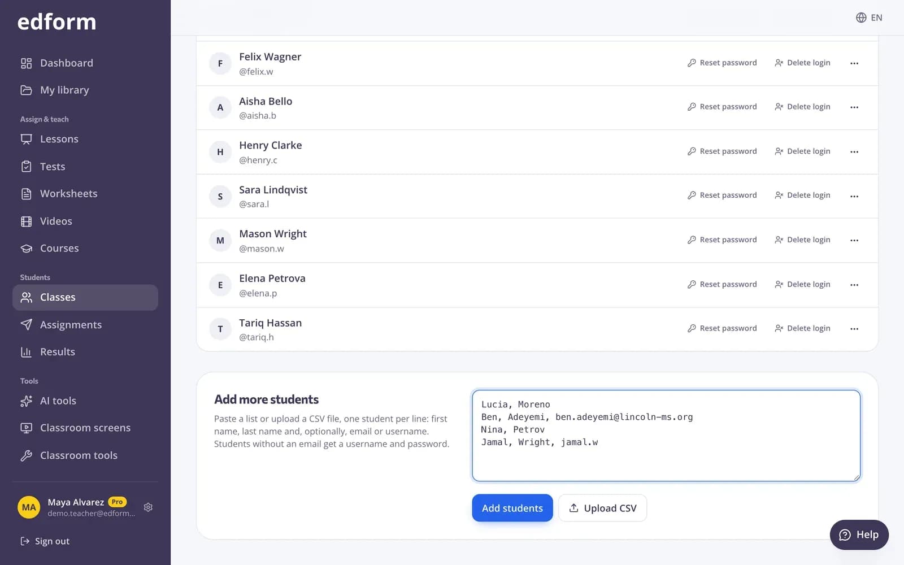
Task: Open Assignments in the sidebar
Action: pyautogui.click(x=85, y=325)
